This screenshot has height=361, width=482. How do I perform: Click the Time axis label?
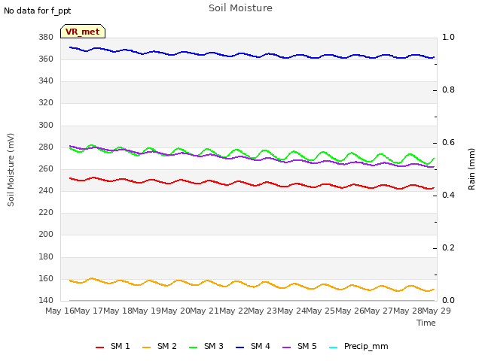click(426, 323)
